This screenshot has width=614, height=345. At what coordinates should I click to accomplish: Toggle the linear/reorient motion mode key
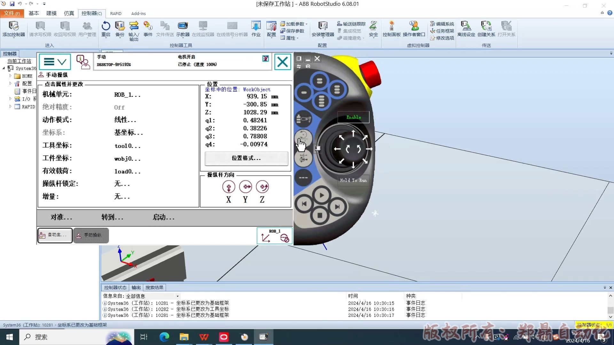(x=303, y=137)
